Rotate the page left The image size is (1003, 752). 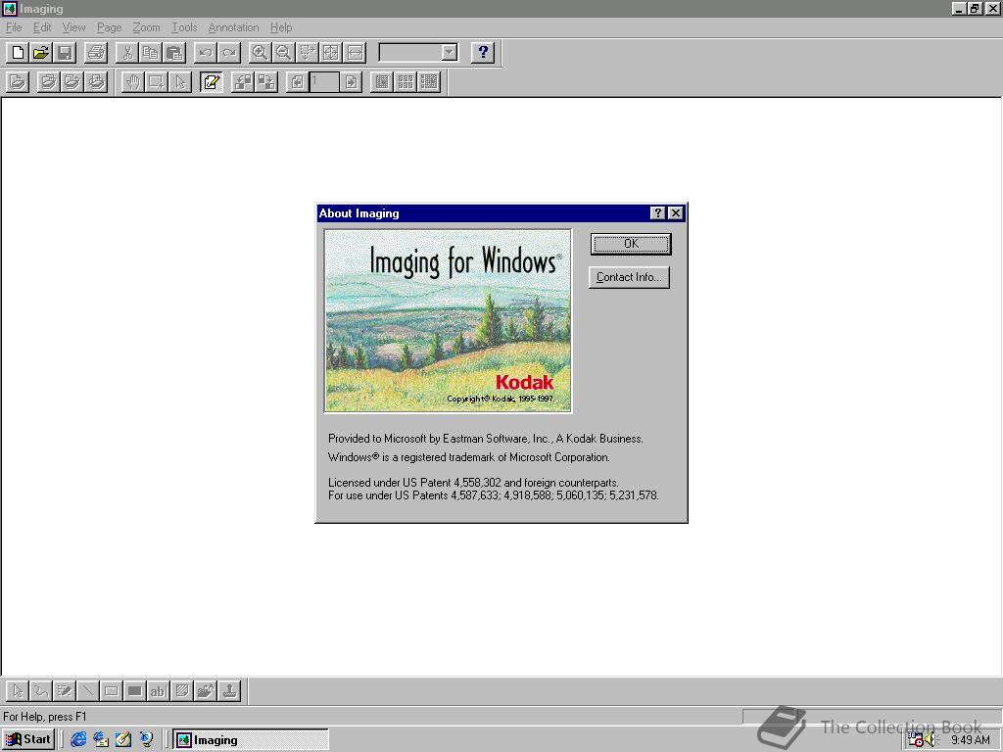tap(243, 82)
